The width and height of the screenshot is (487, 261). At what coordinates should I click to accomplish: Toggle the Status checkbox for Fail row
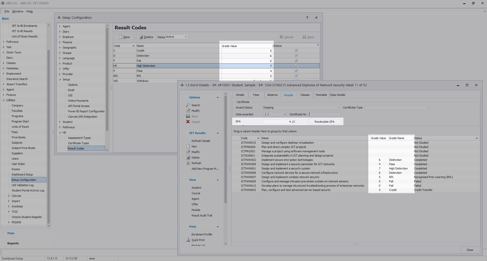tap(296, 61)
